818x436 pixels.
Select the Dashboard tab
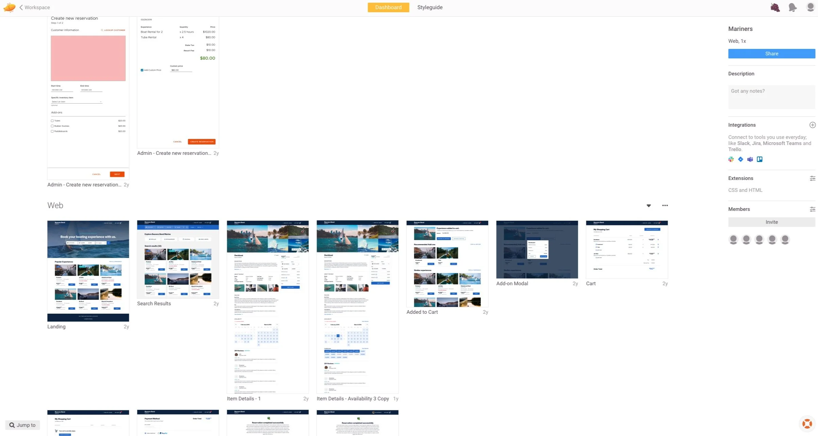(388, 7)
